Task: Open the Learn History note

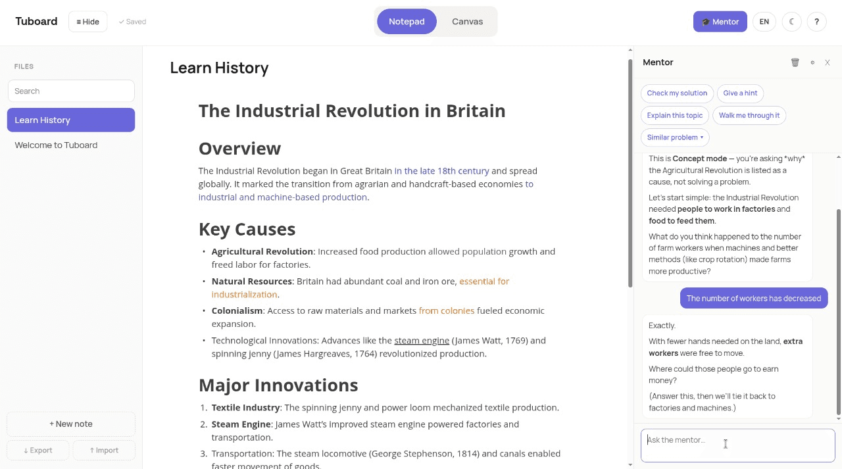Action: (71, 120)
